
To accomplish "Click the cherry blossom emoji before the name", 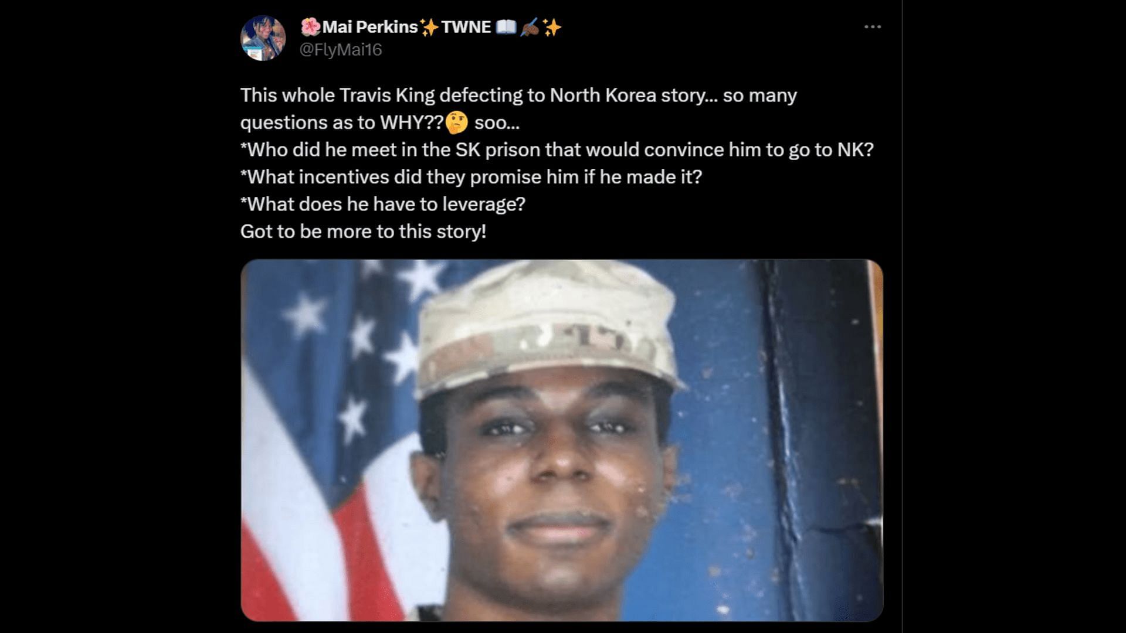I will point(310,27).
